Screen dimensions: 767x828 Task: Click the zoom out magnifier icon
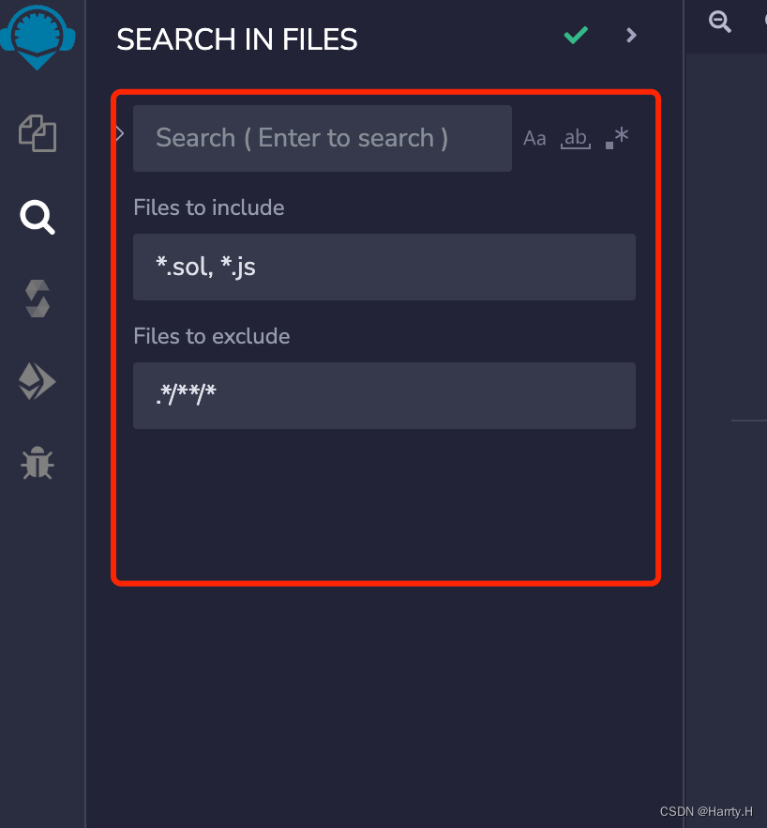coord(719,22)
